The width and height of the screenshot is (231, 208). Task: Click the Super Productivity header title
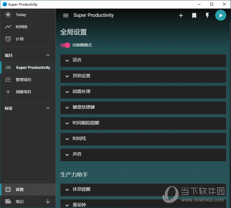pos(94,15)
